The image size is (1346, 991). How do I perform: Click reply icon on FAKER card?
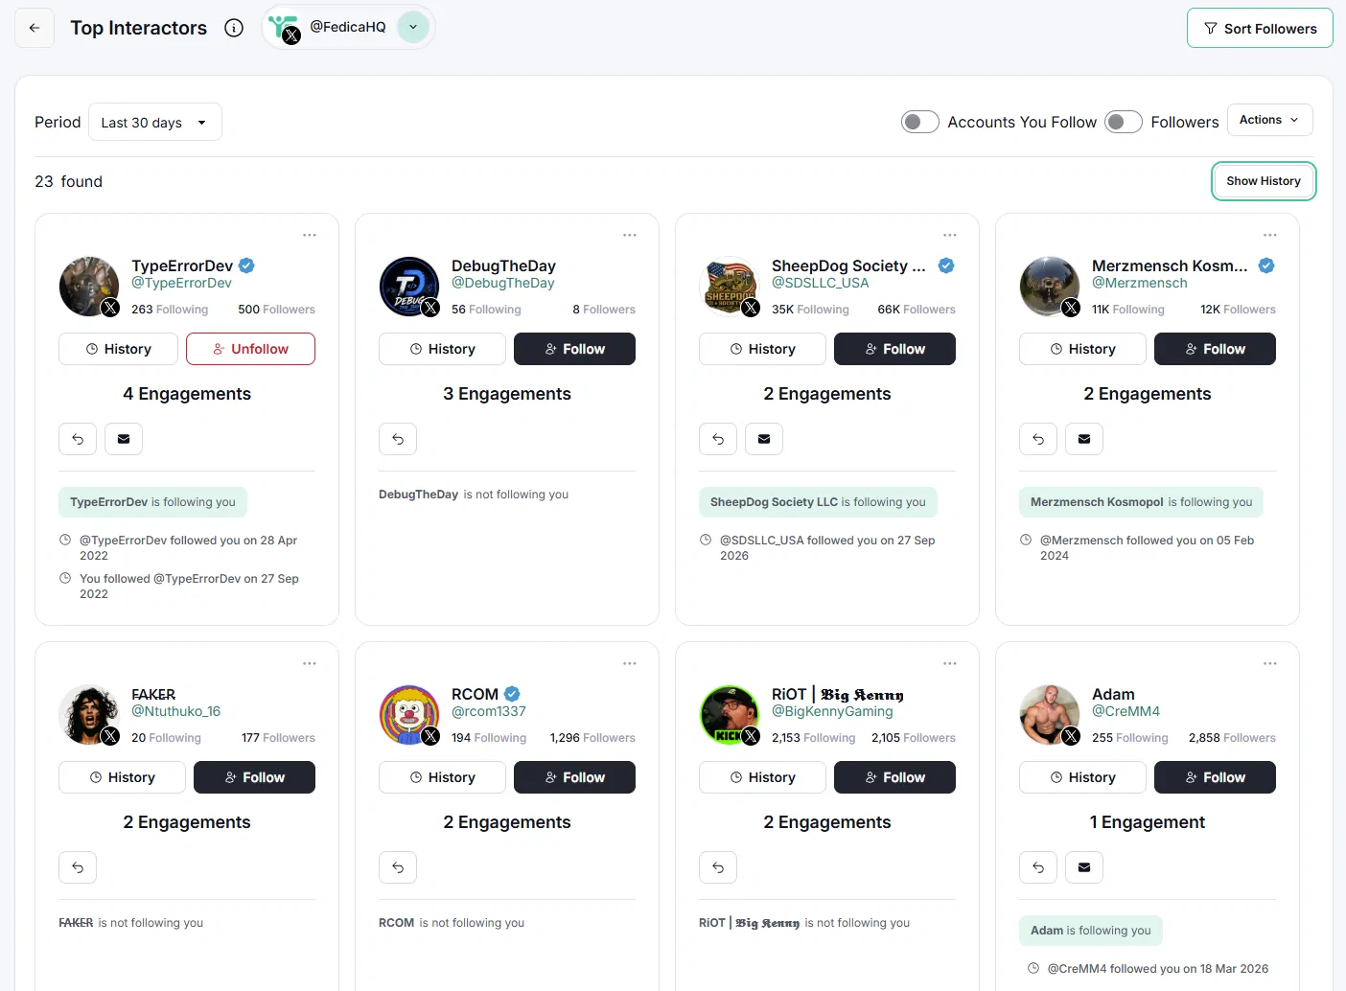[x=78, y=867]
